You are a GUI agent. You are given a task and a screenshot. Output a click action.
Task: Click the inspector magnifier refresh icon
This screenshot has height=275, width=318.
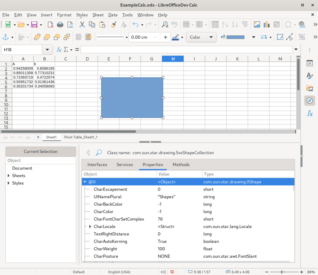[99, 153]
